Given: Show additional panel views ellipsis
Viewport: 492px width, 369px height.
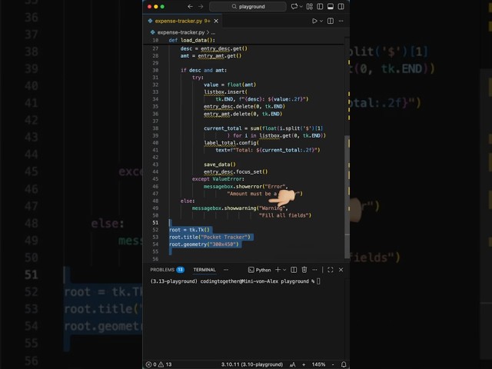Looking at the screenshot, I should tap(226, 270).
